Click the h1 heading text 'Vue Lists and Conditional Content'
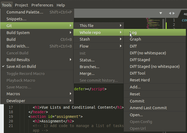Viewport: 187px width, 133px height. (77, 107)
